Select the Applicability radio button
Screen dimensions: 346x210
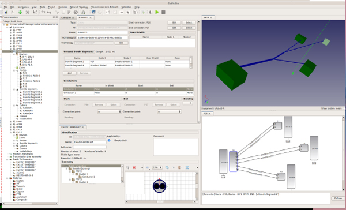coord(109,140)
